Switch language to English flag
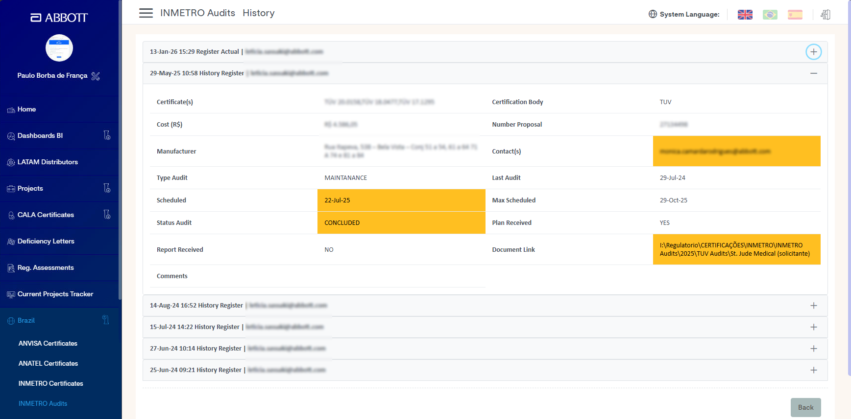This screenshot has width=851, height=419. 745,15
